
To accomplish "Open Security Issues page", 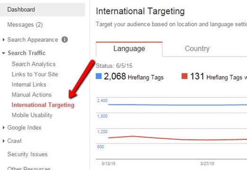I will [x=27, y=154].
